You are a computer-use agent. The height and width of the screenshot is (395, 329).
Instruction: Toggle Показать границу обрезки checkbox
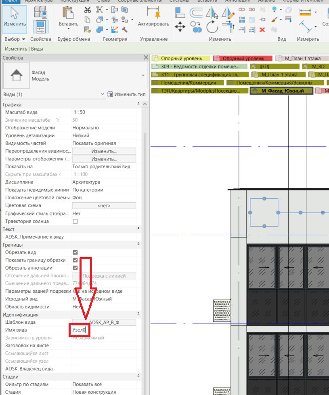click(x=75, y=260)
